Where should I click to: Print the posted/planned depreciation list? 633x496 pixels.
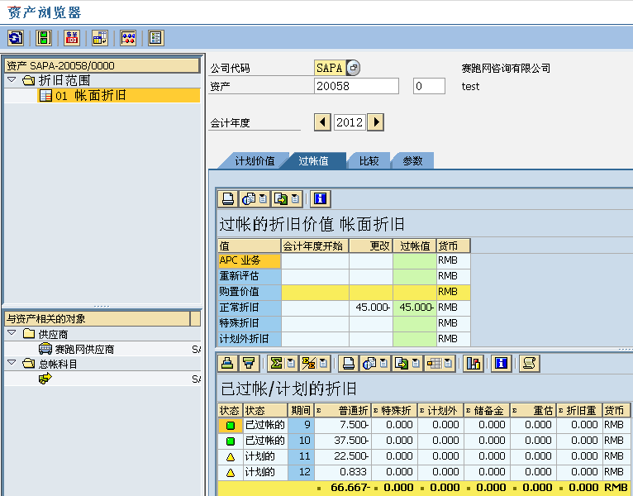click(349, 364)
